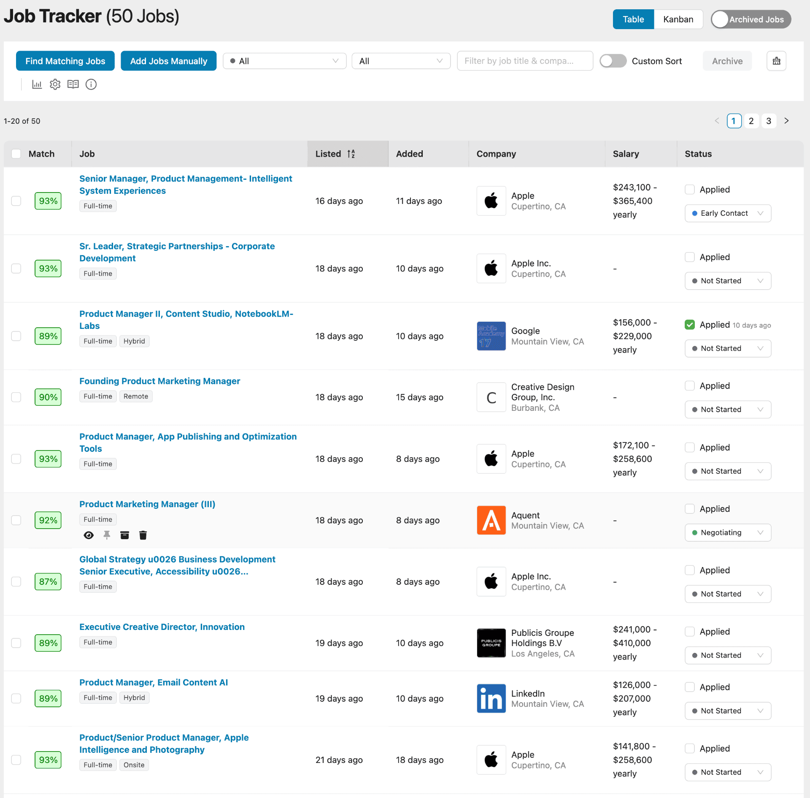This screenshot has height=798, width=810.
Task: Click the Apple logo in Global Strategy row
Action: pos(491,582)
